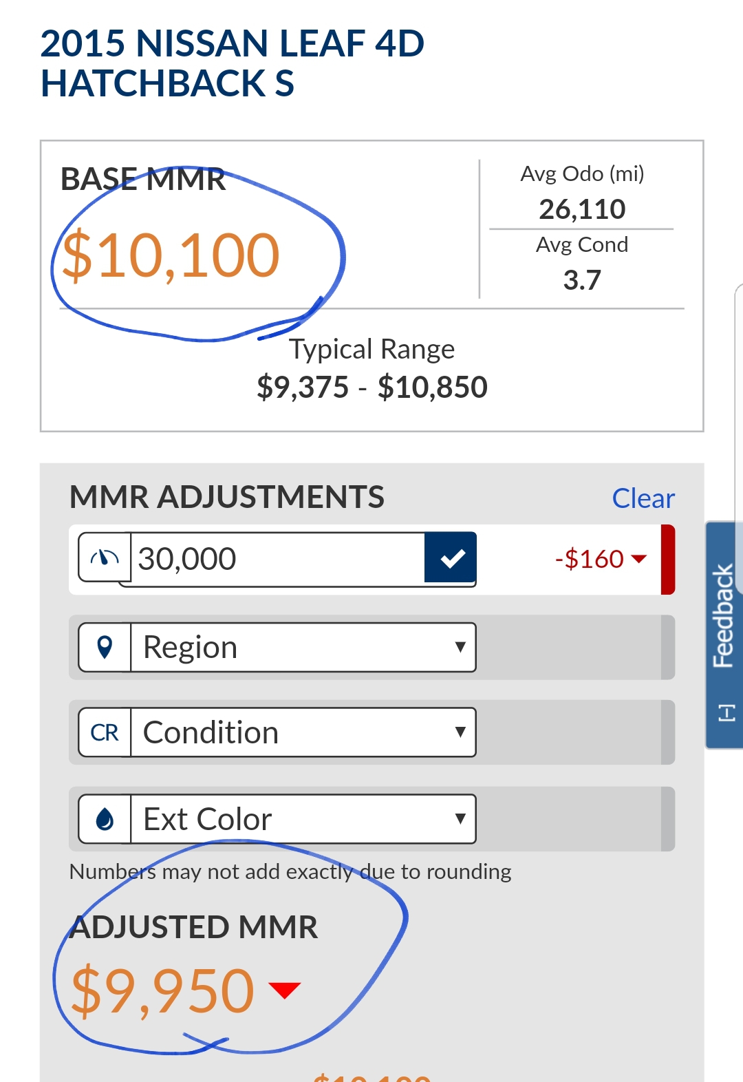This screenshot has width=743, height=1082.
Task: Click the odometer gauge icon
Action: pos(105,558)
